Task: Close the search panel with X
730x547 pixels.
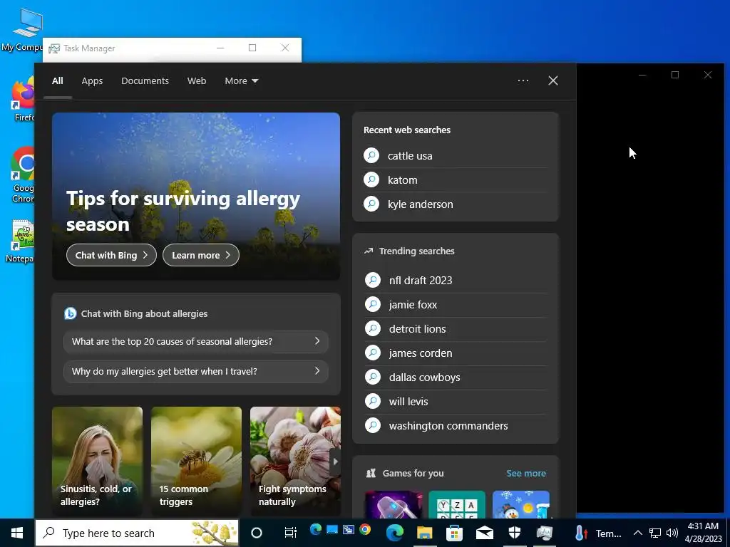Action: 553,80
